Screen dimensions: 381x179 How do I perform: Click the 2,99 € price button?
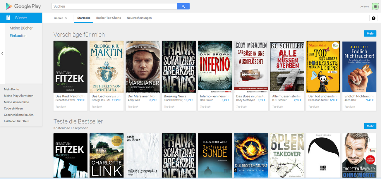pyautogui.click(x=298, y=100)
